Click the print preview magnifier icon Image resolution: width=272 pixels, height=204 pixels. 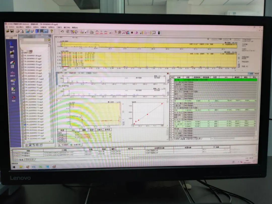tap(22, 31)
